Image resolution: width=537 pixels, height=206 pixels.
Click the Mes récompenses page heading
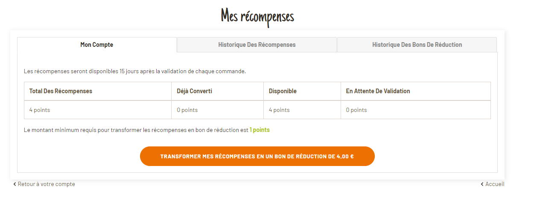[x=257, y=17]
